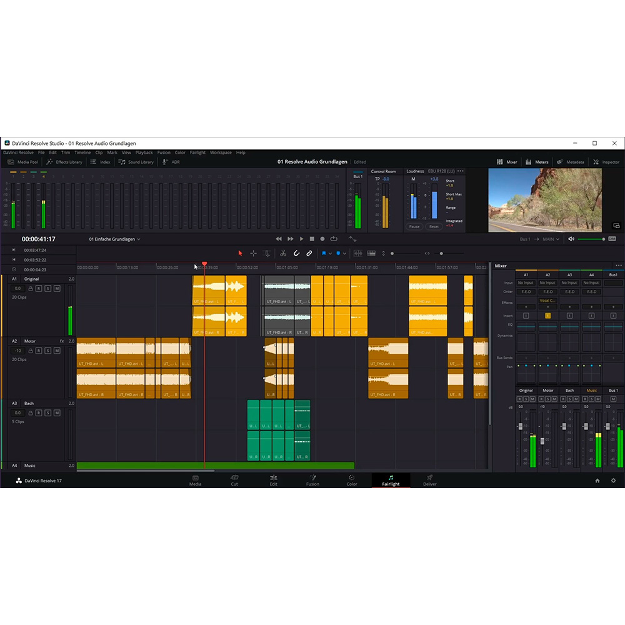Open the MAIN monitor output dropdown

[x=551, y=239]
